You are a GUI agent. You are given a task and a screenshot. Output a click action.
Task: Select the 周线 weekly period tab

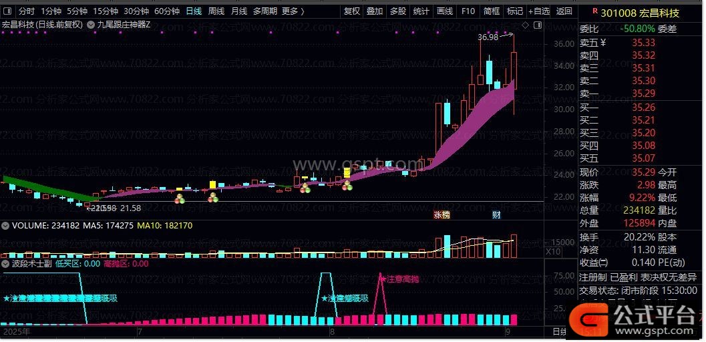point(216,11)
